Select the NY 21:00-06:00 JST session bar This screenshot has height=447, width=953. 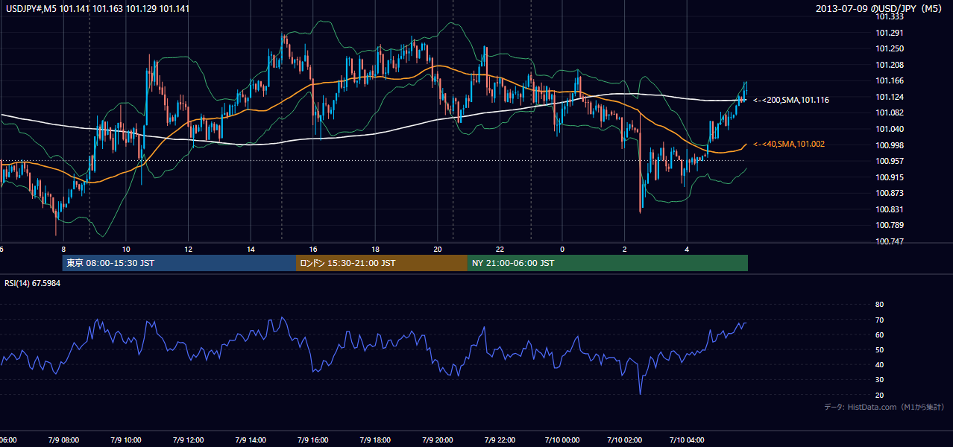point(607,263)
